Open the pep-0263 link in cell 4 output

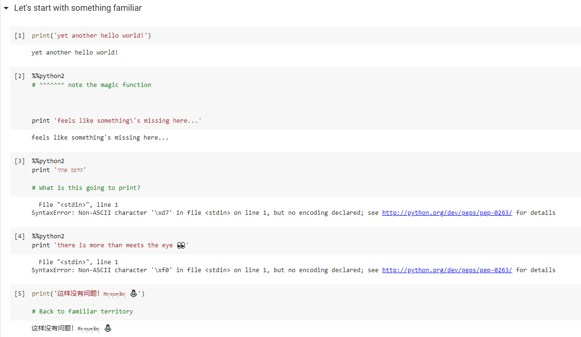pyautogui.click(x=447, y=270)
